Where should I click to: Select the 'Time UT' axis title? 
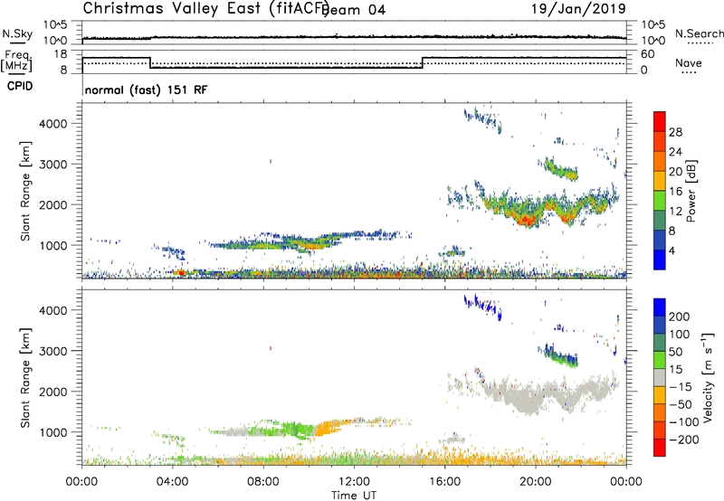pyautogui.click(x=354, y=496)
